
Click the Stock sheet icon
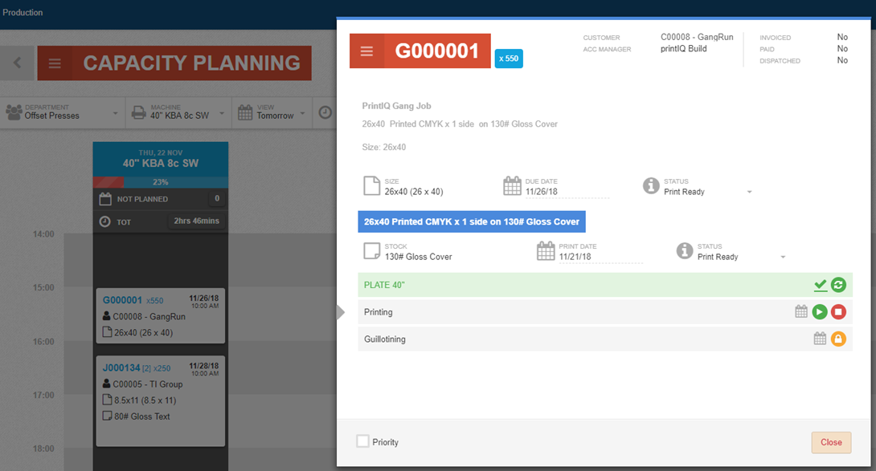(371, 251)
